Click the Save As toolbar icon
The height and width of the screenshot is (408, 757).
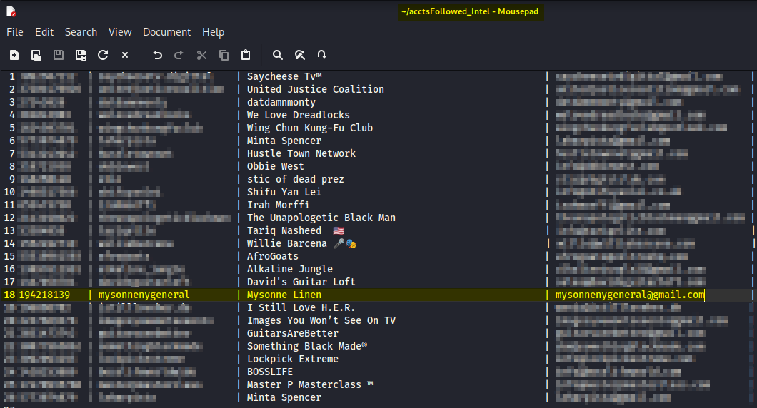pyautogui.click(x=81, y=55)
